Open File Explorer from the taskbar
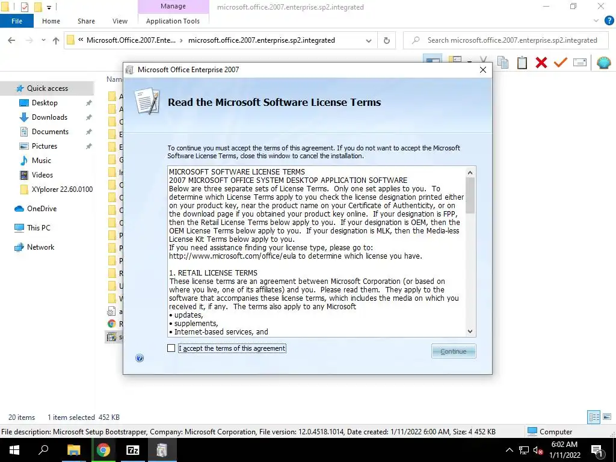This screenshot has width=616, height=462. (73, 450)
